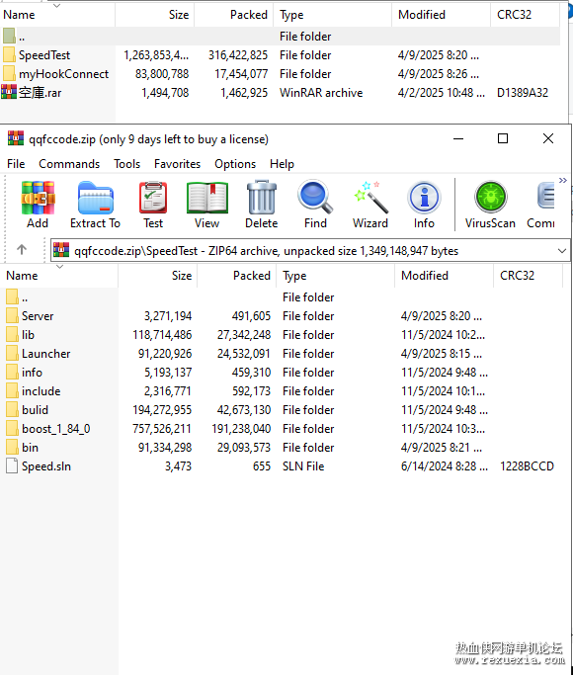Click the boost_1_84_0 packed value 191,238,040
The height and width of the screenshot is (675, 573).
point(241,429)
